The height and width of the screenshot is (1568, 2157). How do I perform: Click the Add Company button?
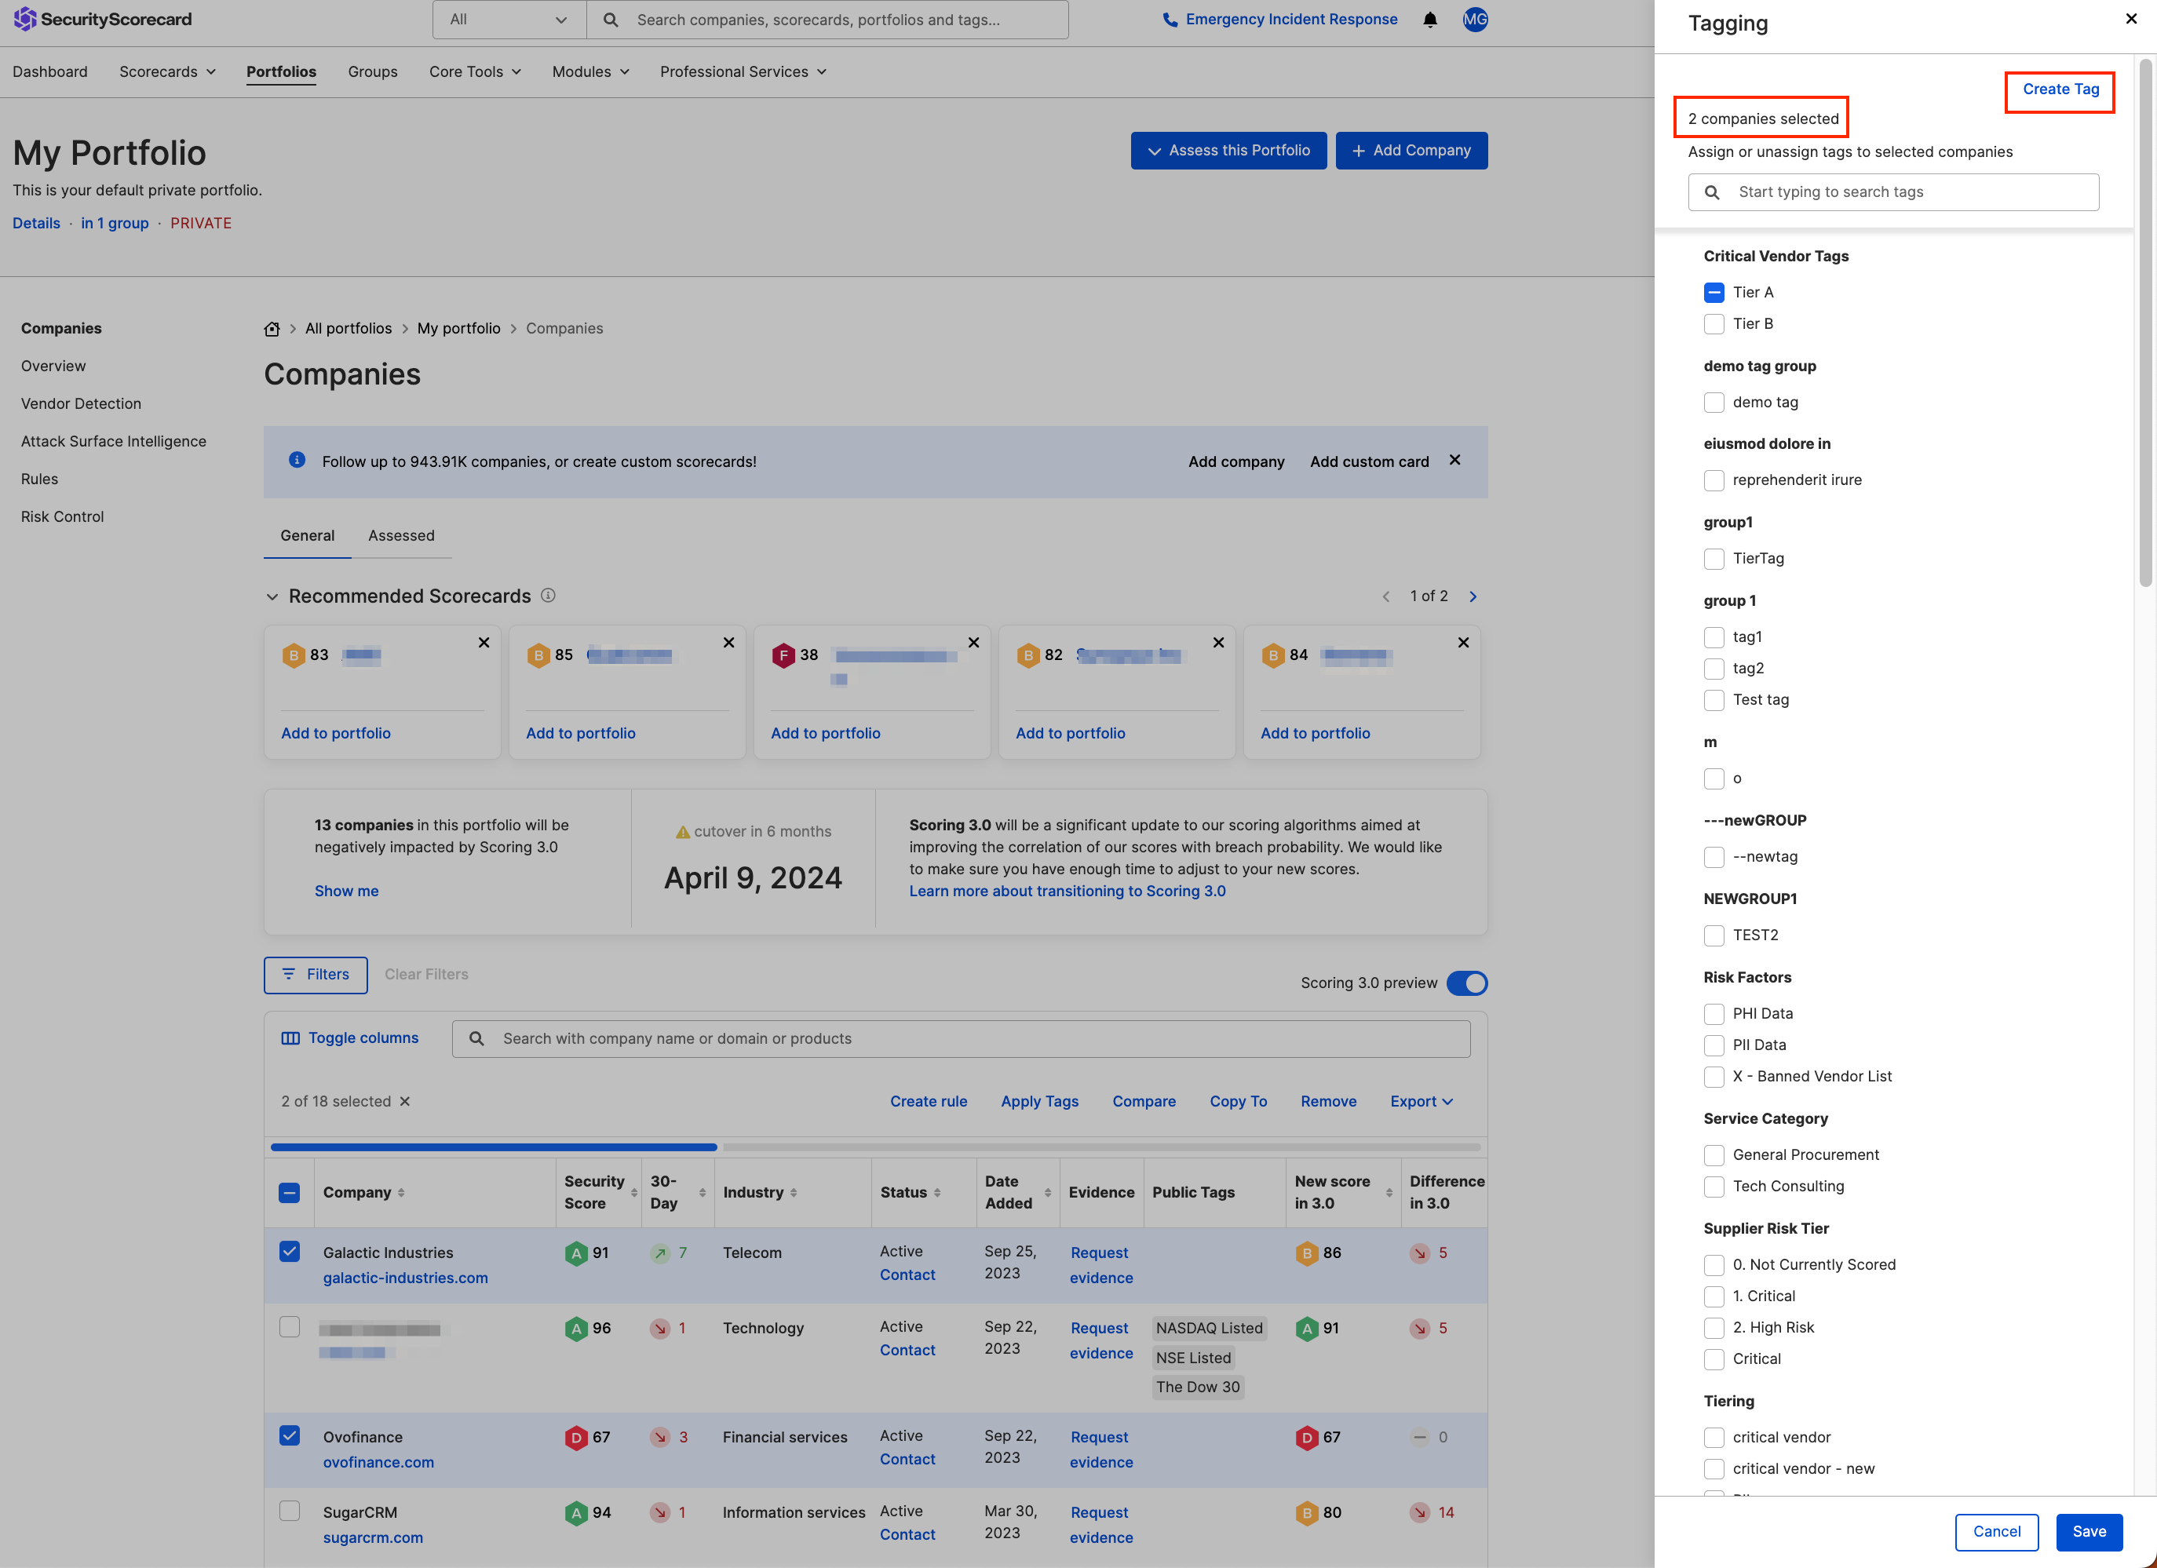click(1411, 150)
